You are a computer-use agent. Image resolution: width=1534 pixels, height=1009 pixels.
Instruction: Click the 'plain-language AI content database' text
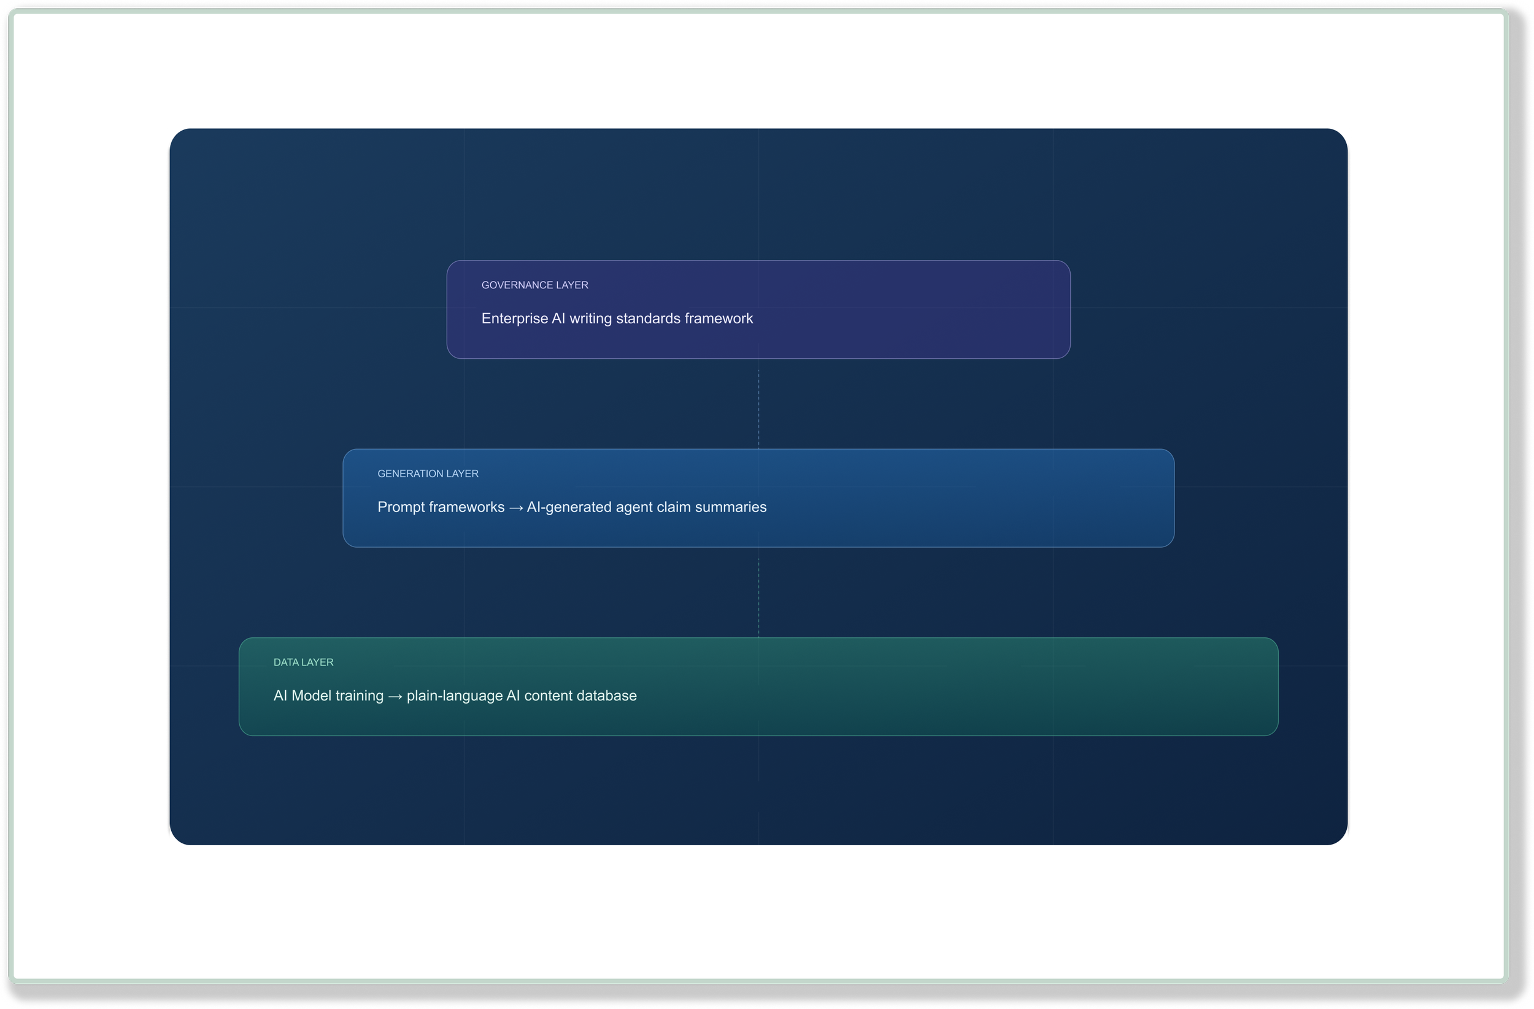coord(522,696)
